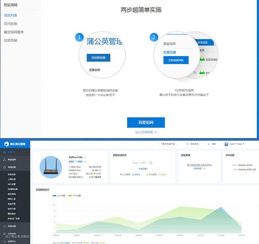Toggle the 下行流量 legend series

click(x=74, y=196)
